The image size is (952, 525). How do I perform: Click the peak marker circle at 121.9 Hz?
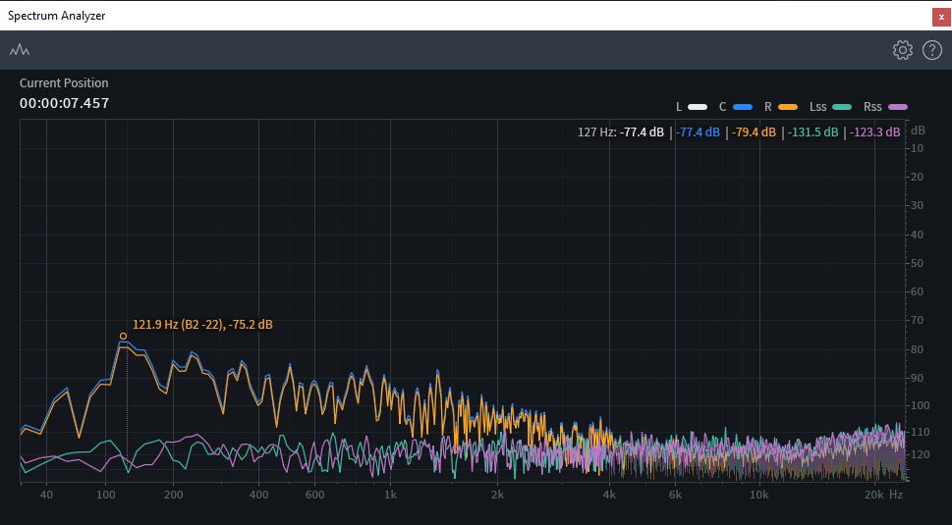tap(124, 336)
